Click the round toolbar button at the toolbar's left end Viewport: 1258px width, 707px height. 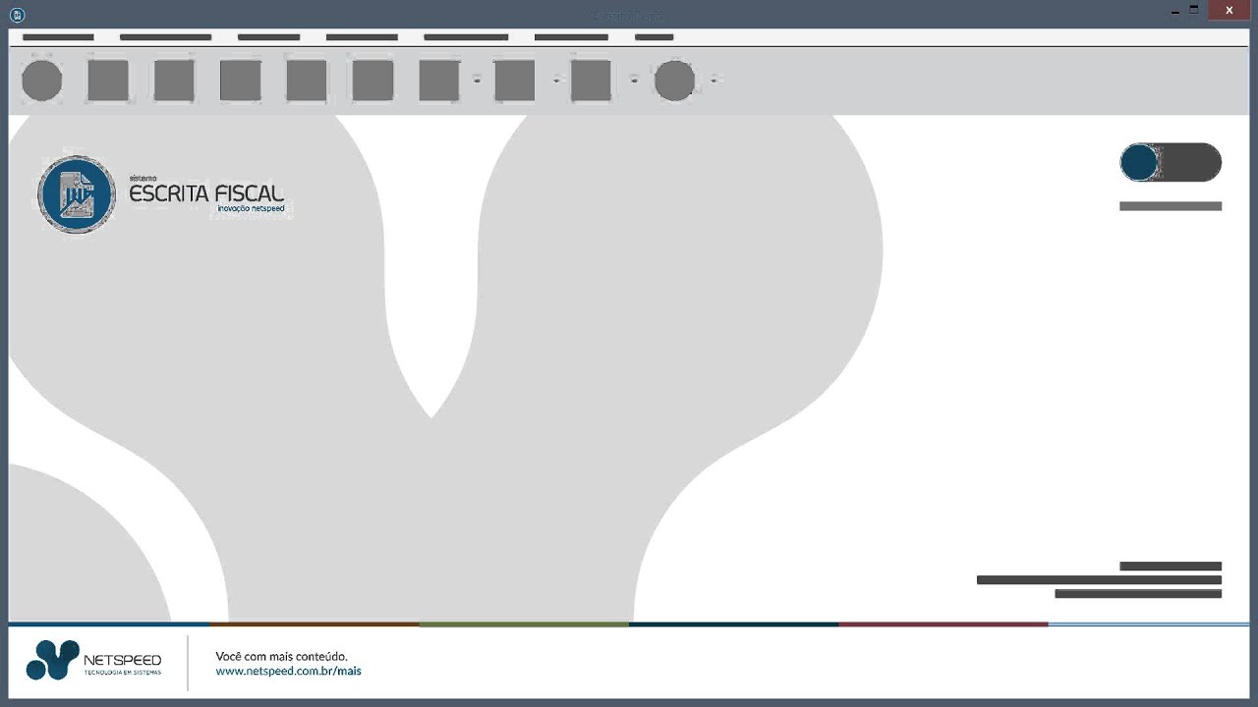click(x=42, y=81)
